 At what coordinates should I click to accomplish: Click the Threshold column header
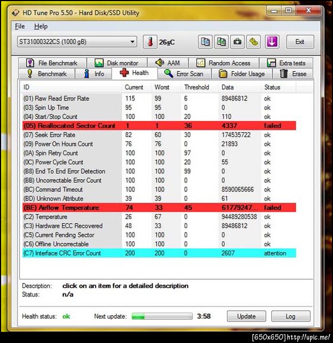coord(199,87)
